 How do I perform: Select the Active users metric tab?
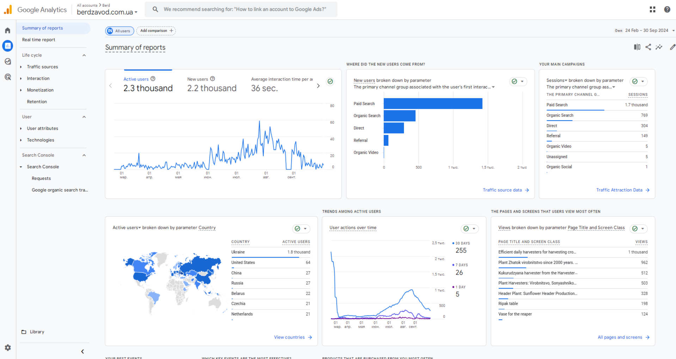pyautogui.click(x=148, y=84)
